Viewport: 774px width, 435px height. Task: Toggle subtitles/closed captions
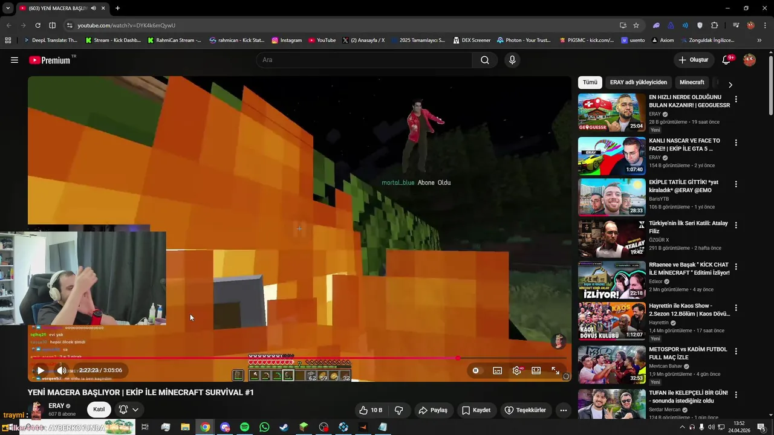pyautogui.click(x=497, y=370)
